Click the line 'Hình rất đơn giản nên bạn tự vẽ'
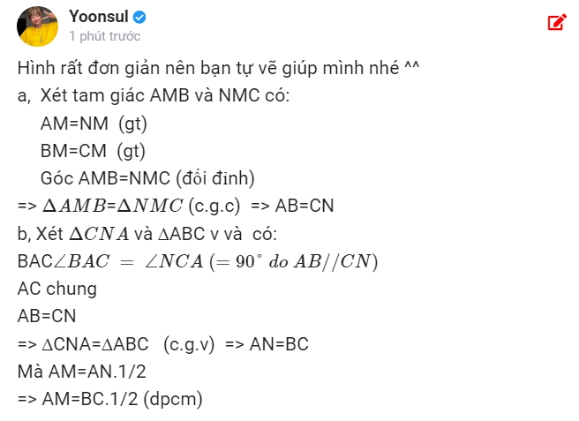 218,68
